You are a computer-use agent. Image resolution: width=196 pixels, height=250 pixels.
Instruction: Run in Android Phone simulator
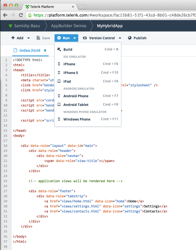(88, 96)
